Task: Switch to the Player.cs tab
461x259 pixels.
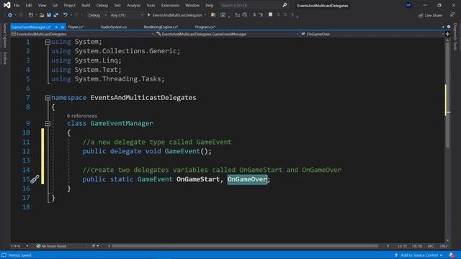Action: [x=76, y=27]
